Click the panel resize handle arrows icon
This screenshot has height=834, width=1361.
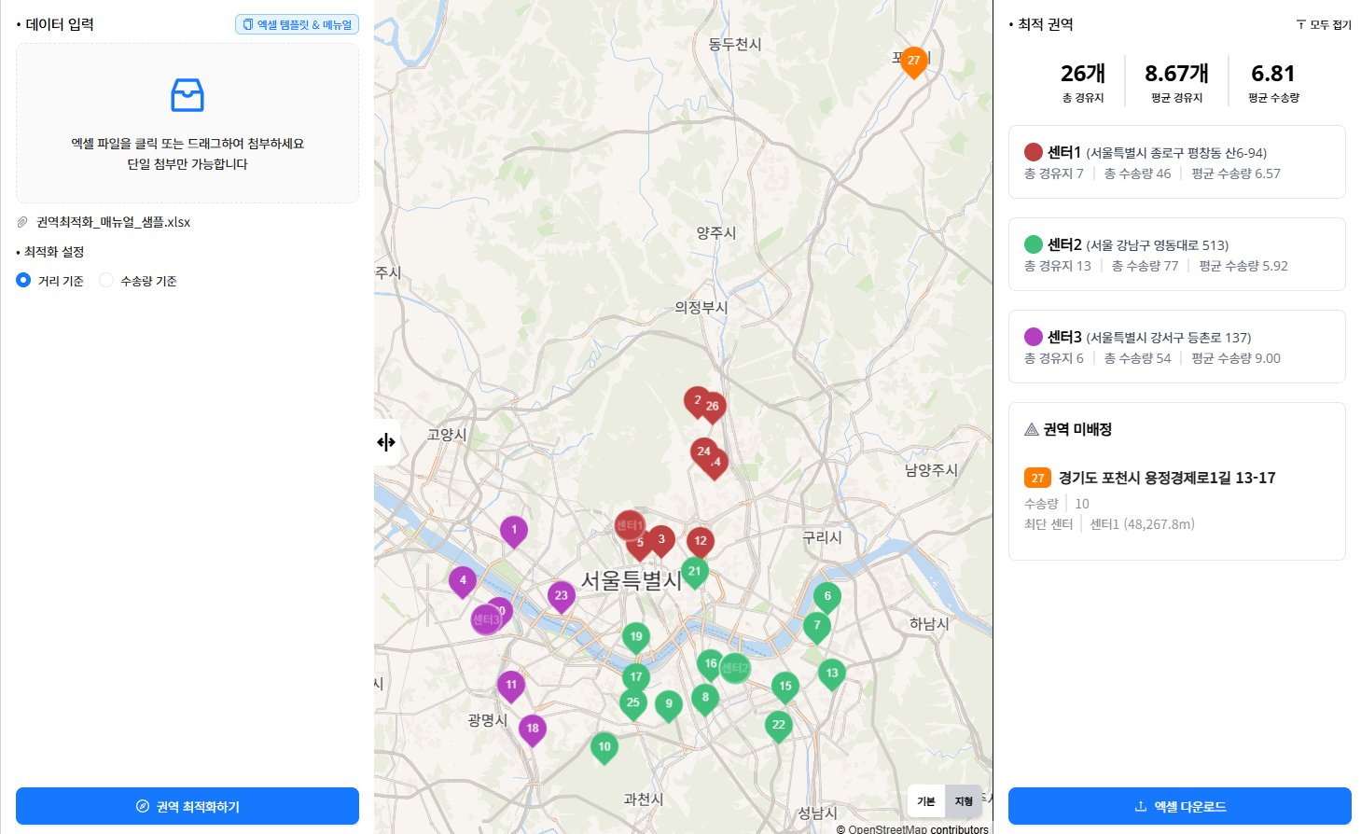coord(386,442)
